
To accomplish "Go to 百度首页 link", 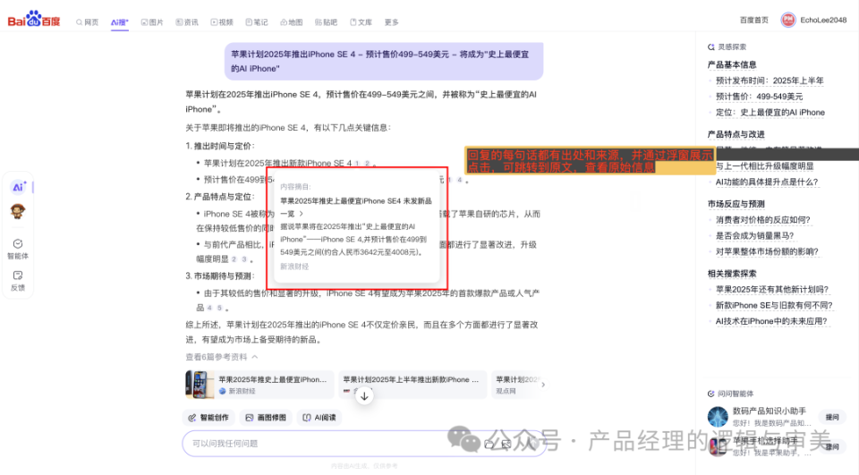I will coord(753,21).
